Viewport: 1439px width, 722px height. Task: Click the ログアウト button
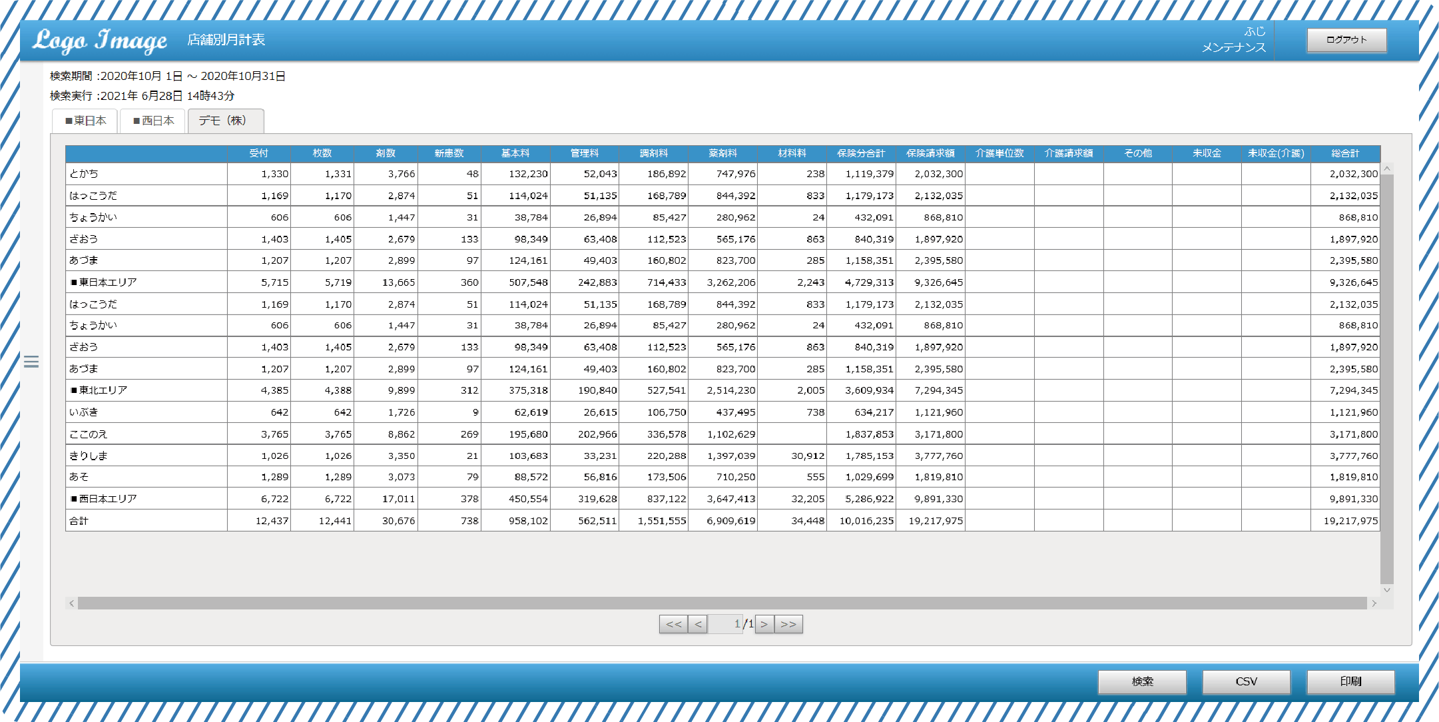(x=1346, y=40)
